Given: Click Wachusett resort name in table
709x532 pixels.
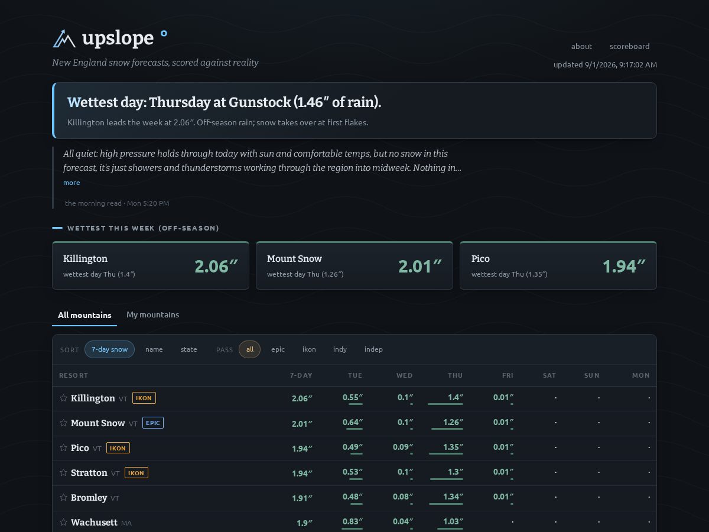Looking at the screenshot, I should pyautogui.click(x=95, y=523).
